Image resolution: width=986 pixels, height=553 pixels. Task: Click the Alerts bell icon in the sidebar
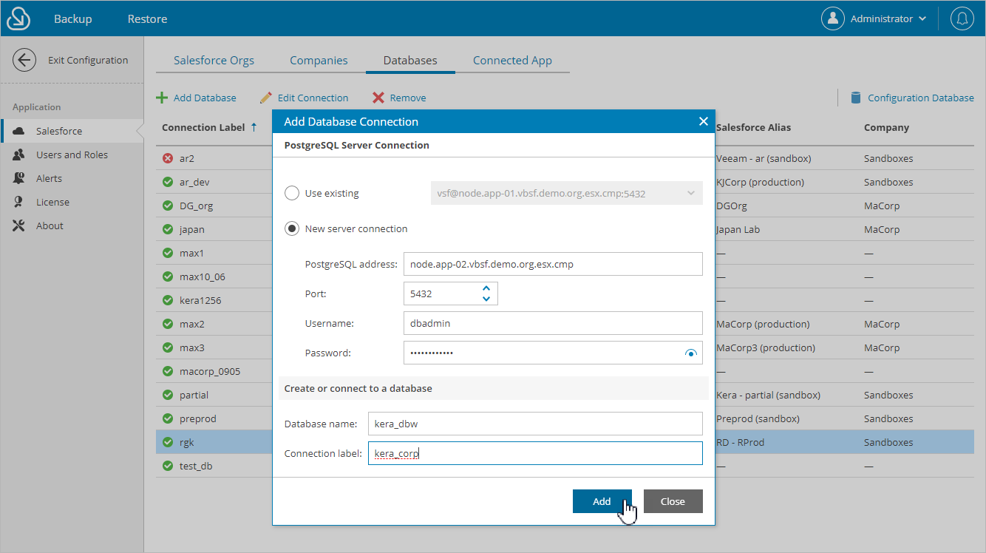(x=19, y=178)
